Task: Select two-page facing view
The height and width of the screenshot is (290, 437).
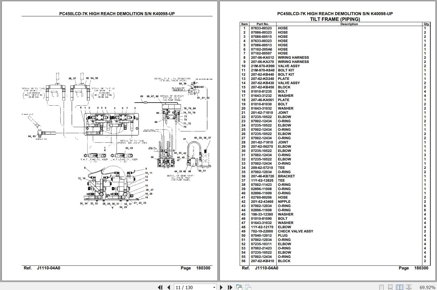Action: coord(399,287)
